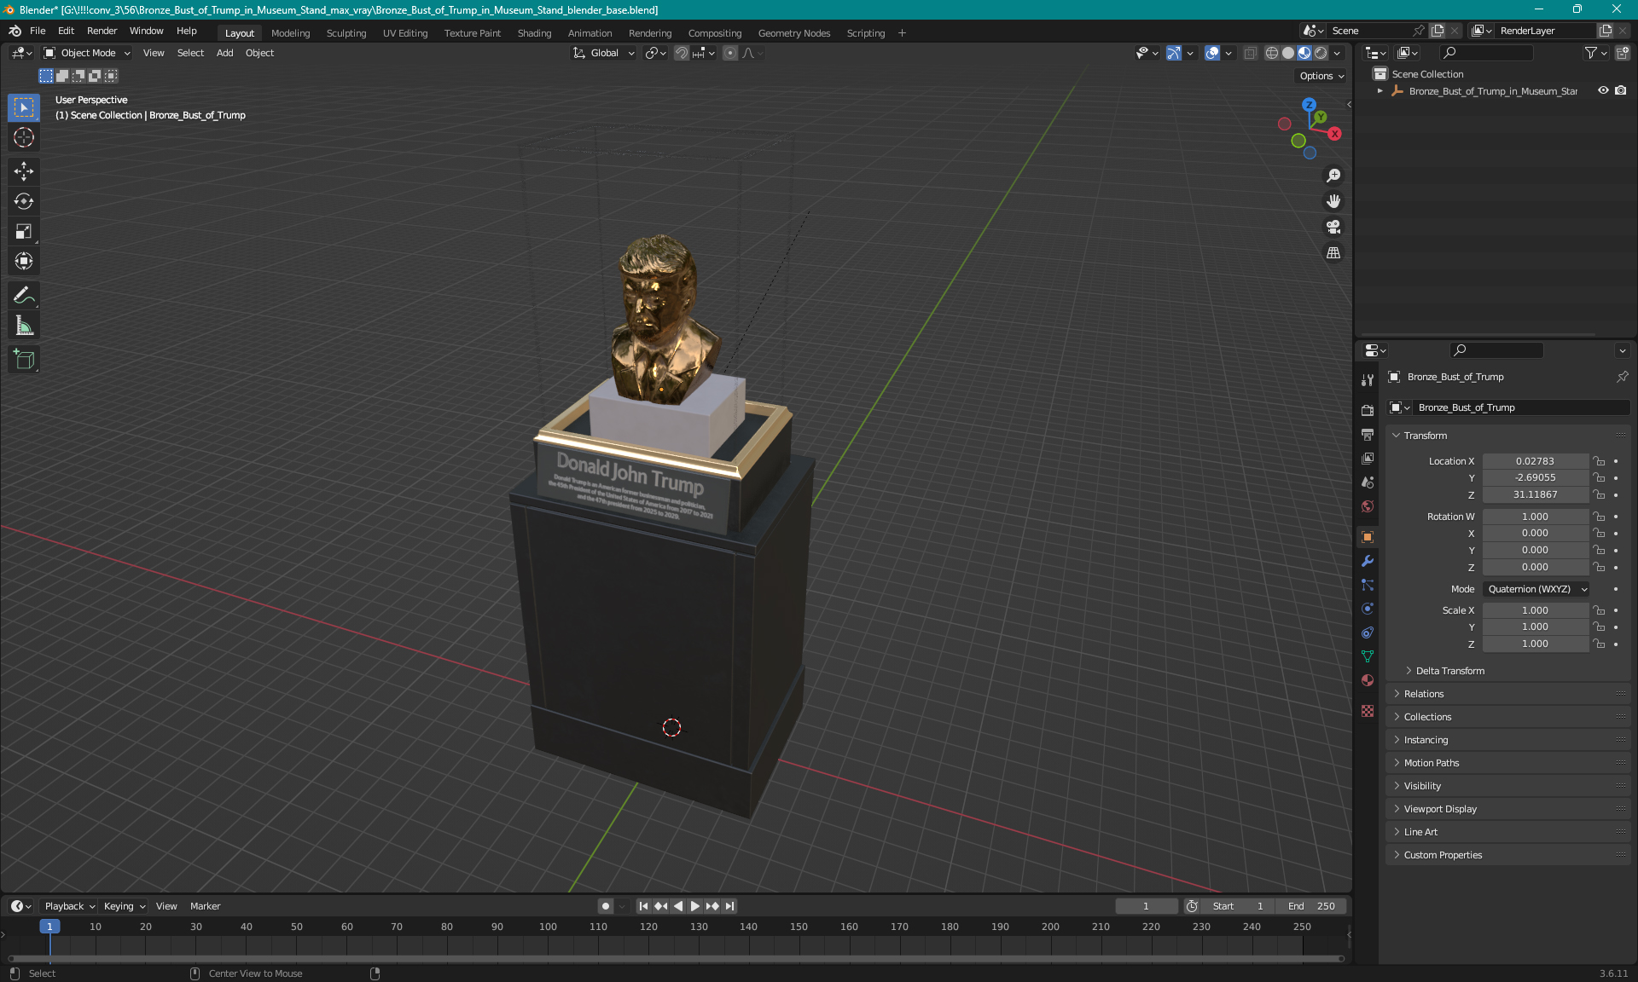Open World properties tab
The width and height of the screenshot is (1638, 982).
tap(1368, 505)
